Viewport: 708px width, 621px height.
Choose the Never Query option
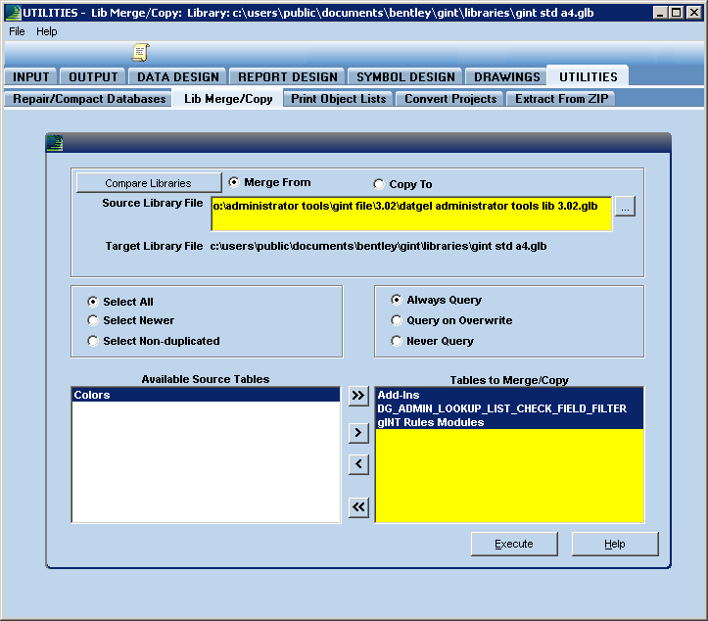(x=397, y=341)
